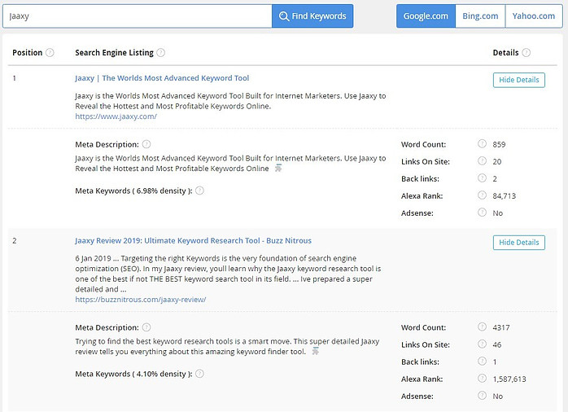Click the Word Count value 859
Viewport: 568px width, 412px height.
499,145
